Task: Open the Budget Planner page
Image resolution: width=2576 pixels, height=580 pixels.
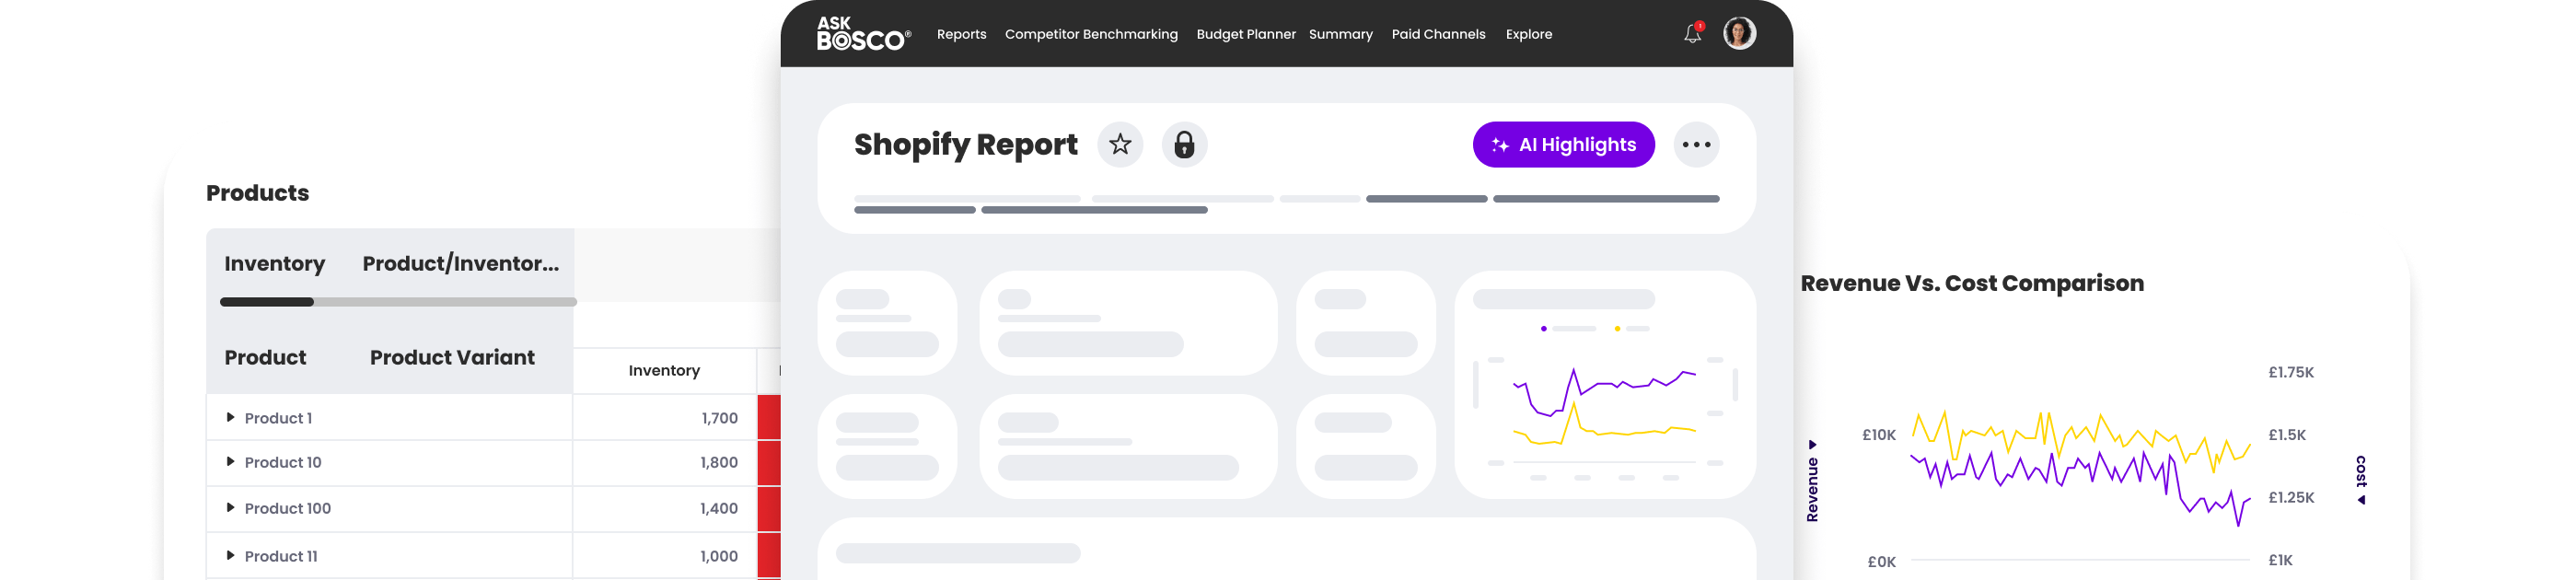Action: [1246, 34]
